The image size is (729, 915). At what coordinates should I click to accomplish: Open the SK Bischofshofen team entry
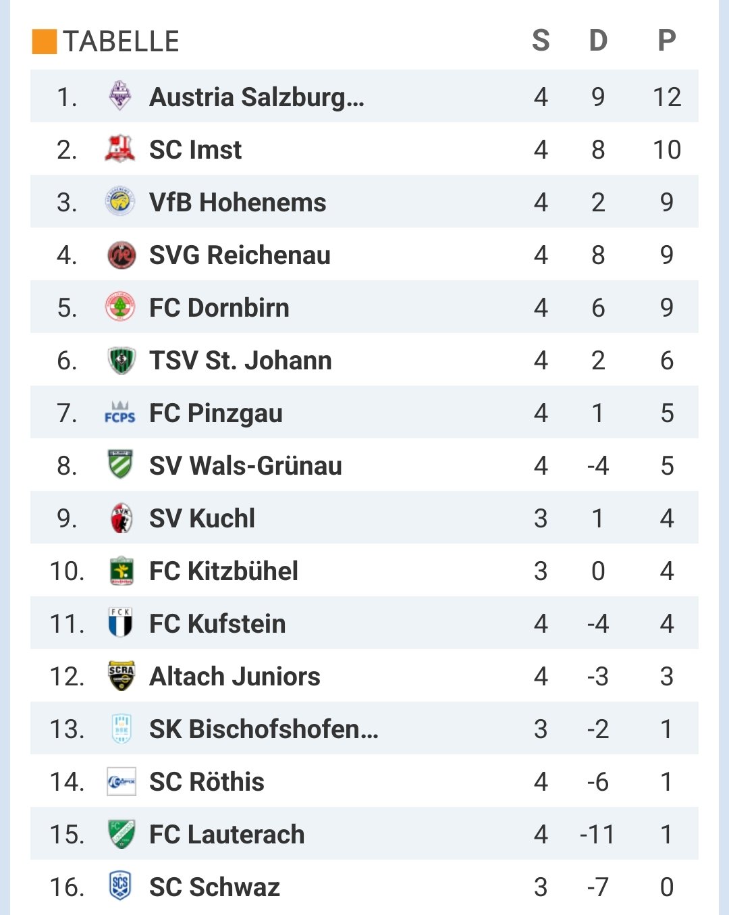[x=264, y=729]
